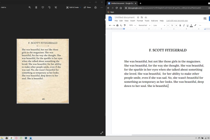Toggle italic formatting
210x140 pixels.
click(184, 25)
